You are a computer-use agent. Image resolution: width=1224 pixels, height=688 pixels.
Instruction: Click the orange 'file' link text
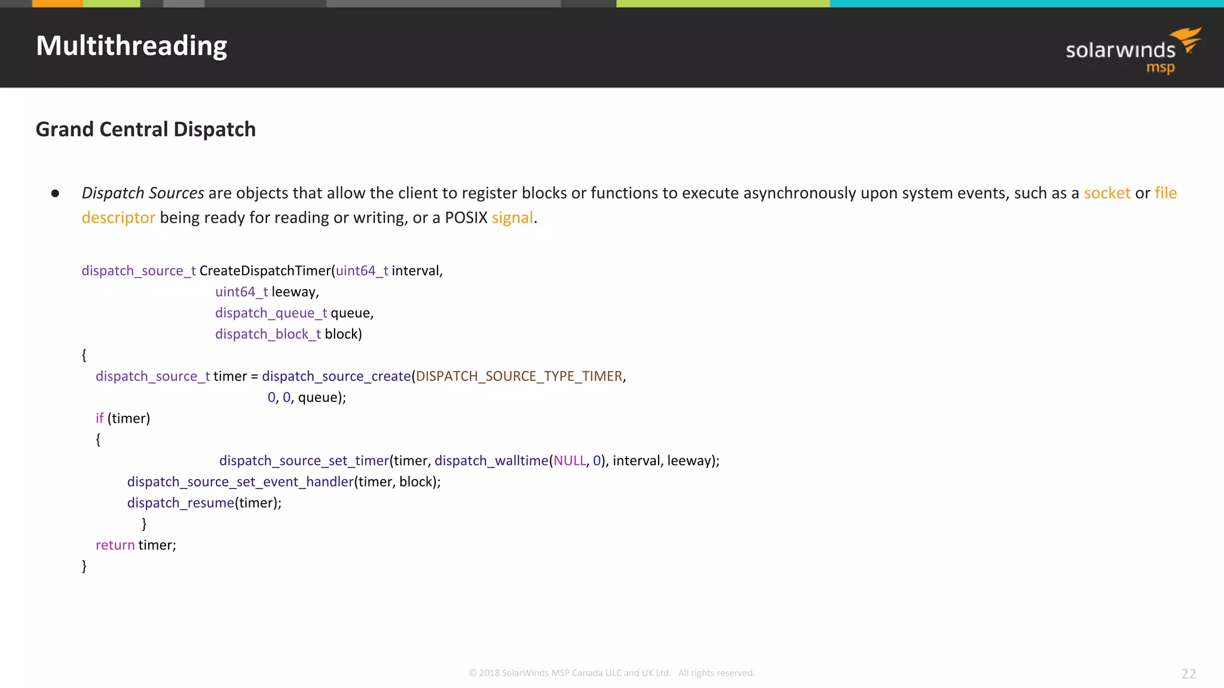click(x=1165, y=193)
